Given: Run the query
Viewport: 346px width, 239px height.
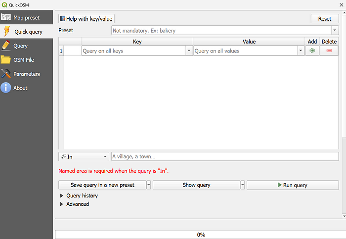Looking at the screenshot, I should (x=293, y=185).
